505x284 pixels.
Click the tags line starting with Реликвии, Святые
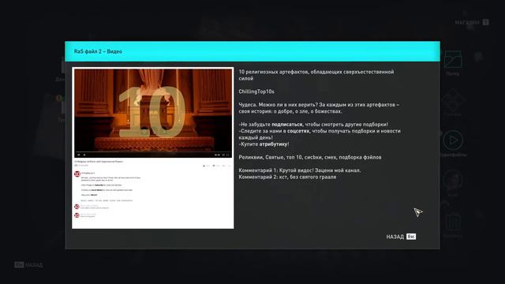[x=310, y=157]
